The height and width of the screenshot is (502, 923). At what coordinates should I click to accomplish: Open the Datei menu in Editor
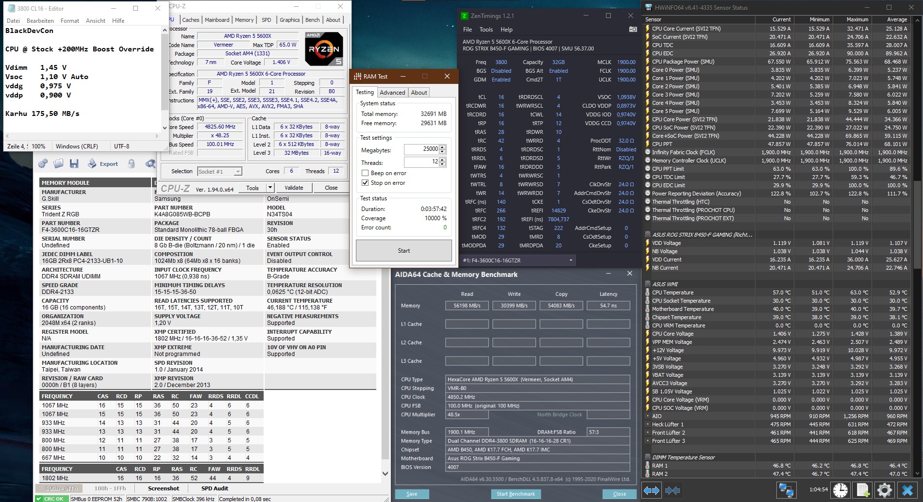pos(14,21)
